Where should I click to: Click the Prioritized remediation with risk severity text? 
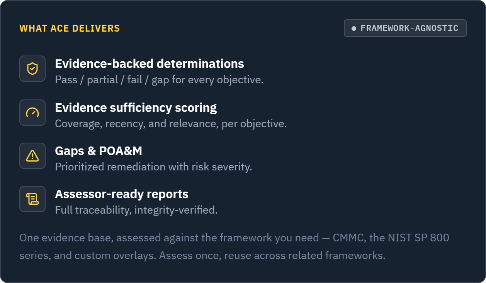point(153,167)
